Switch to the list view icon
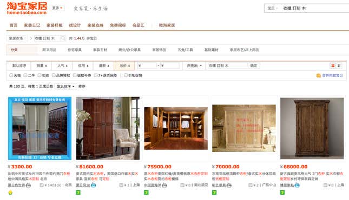349x200 pixels. (x=339, y=66)
